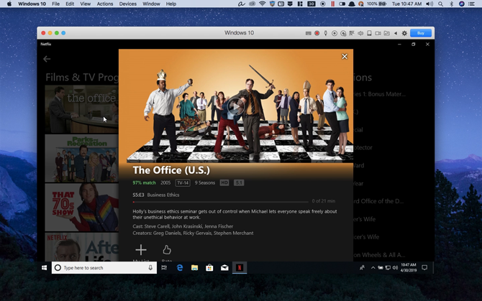This screenshot has height=301, width=482.
Task: Expand hidden system tray icons chevron
Action: pos(373,267)
